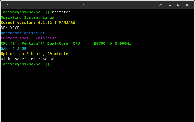Click the 'RAM: 5.8 GB' line

13,49
